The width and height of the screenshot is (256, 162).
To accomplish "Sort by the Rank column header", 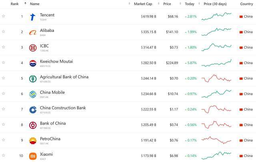I will point(15,4).
